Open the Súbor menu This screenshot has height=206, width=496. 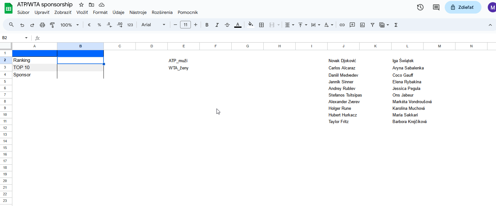point(23,13)
